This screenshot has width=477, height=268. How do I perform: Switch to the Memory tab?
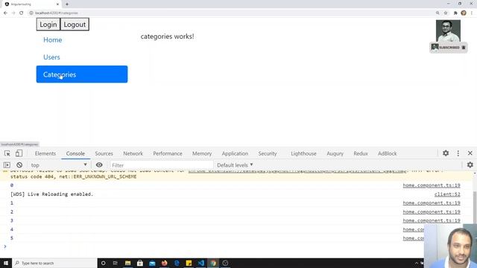[x=202, y=153]
